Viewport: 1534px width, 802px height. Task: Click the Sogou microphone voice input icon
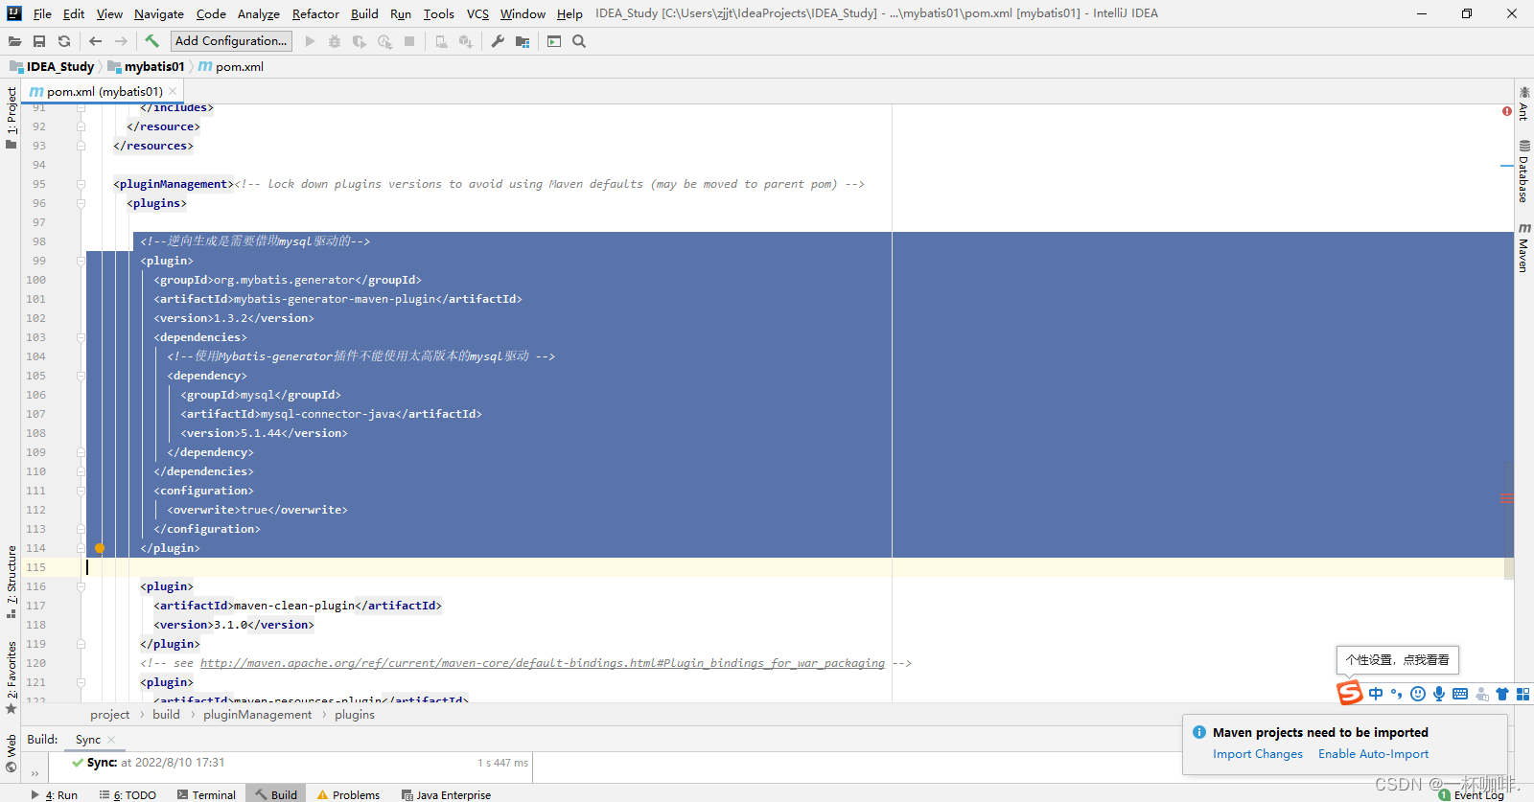[x=1439, y=694]
